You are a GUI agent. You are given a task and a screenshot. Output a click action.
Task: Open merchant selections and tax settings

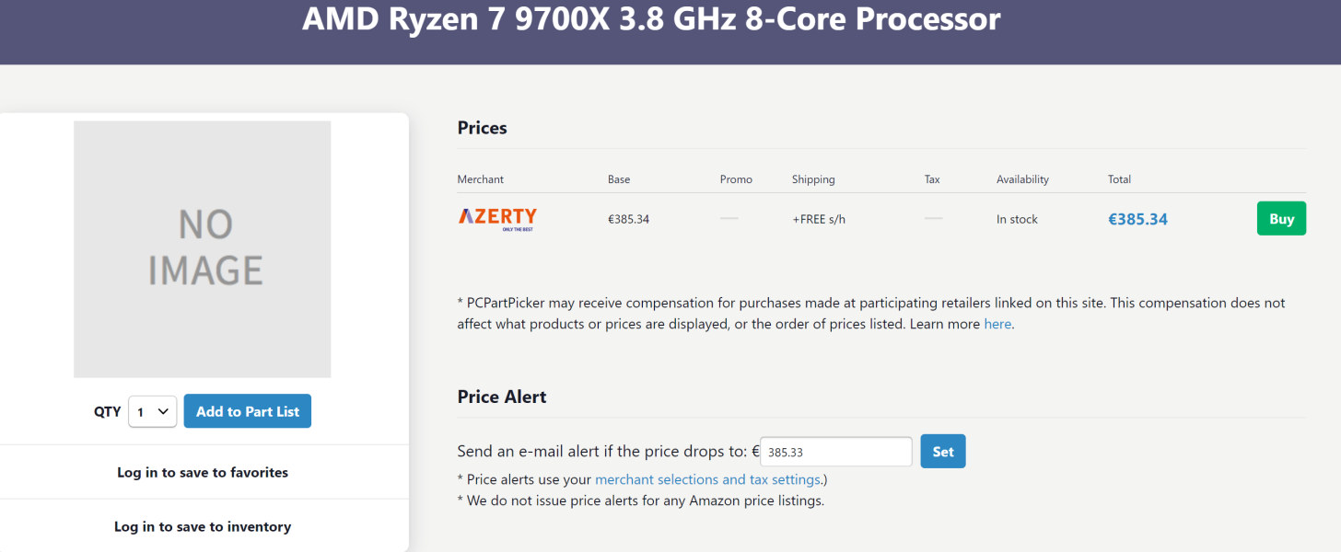pyautogui.click(x=707, y=479)
